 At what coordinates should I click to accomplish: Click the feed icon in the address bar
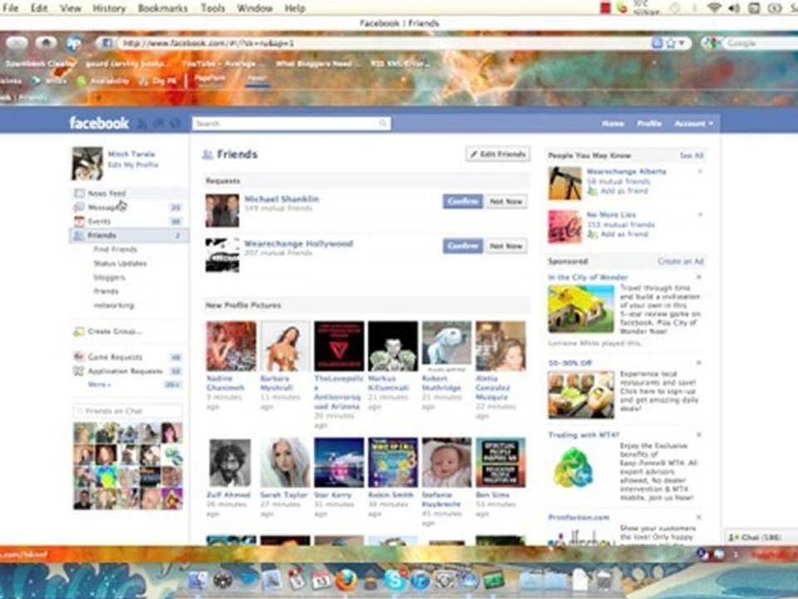click(657, 43)
